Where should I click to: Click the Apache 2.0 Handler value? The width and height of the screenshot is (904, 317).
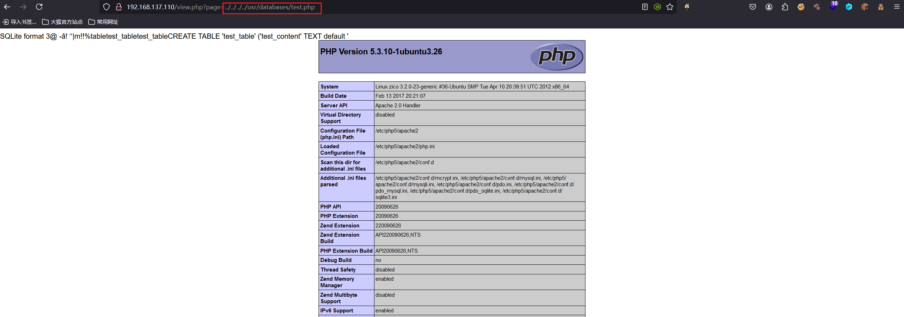(x=398, y=106)
